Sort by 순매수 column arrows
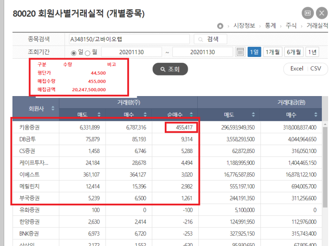The height and width of the screenshot is (246, 334). point(191,115)
